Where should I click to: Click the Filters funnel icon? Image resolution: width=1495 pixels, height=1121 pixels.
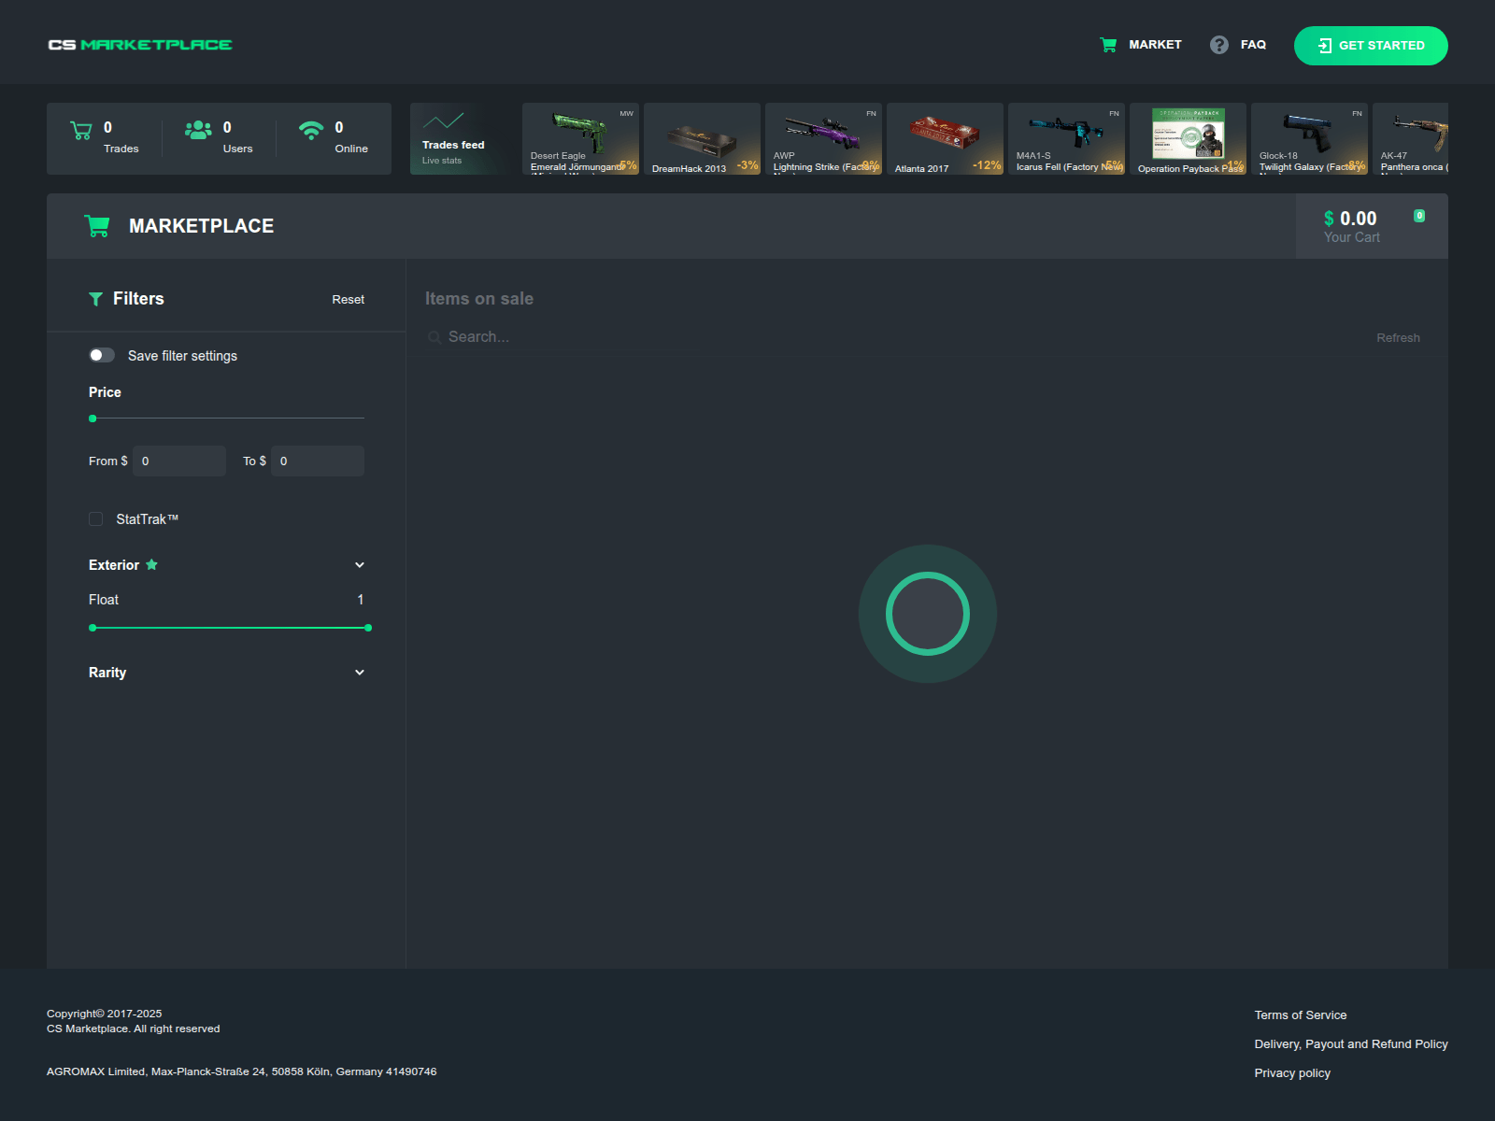click(96, 298)
